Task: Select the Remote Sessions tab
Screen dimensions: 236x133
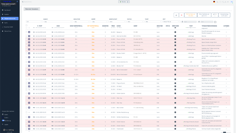Action: point(32,9)
